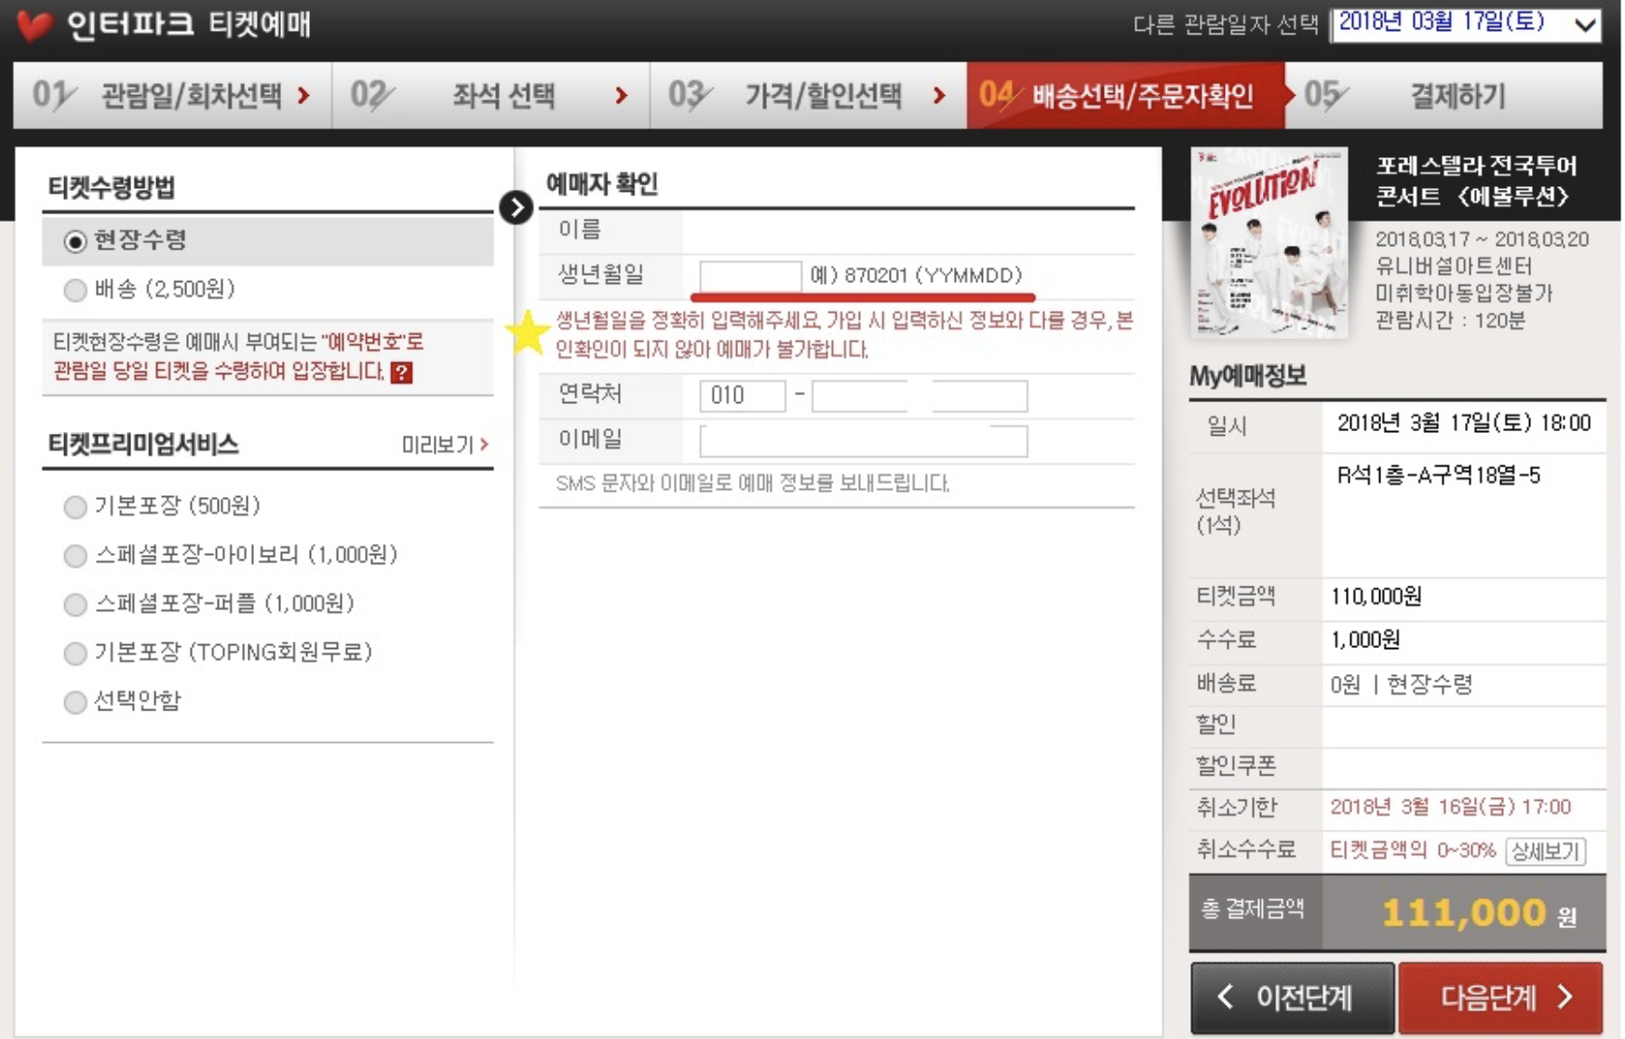Open step 05 결제하기 tab
This screenshot has height=1039, width=1625.
point(1457,95)
